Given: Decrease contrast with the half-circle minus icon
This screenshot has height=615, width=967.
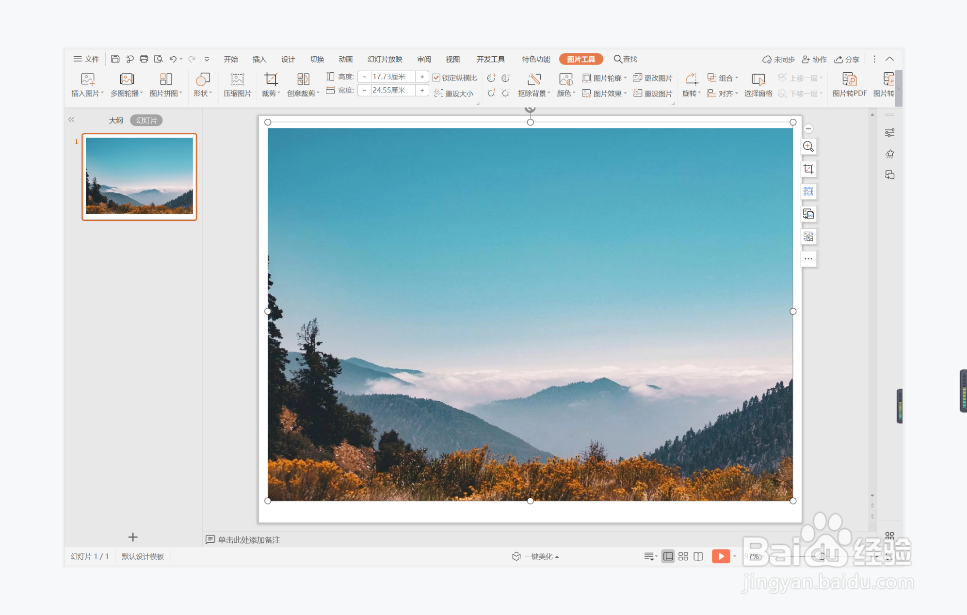Looking at the screenshot, I should (x=506, y=78).
